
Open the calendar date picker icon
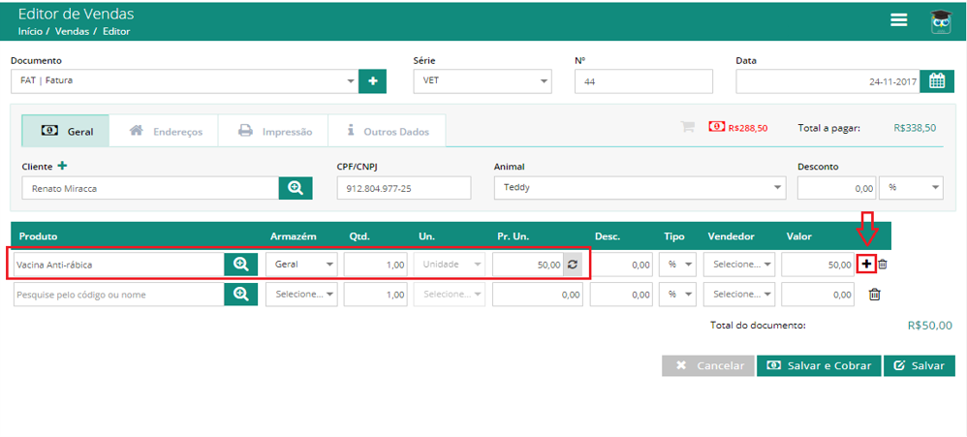pos(937,81)
